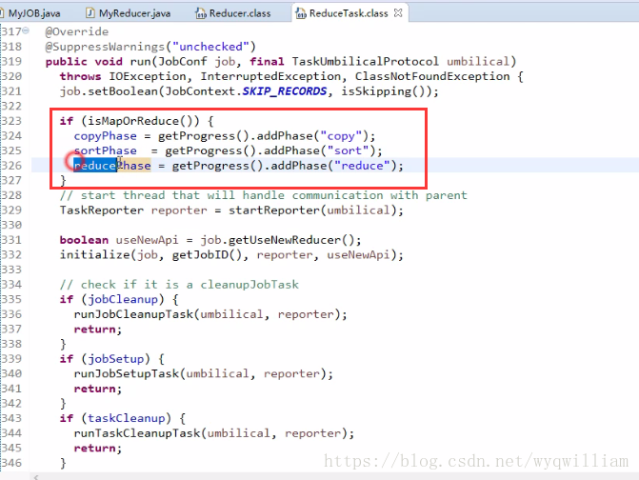Click the "reduce" string literal
This screenshot has height=480, width=639.
(362, 166)
